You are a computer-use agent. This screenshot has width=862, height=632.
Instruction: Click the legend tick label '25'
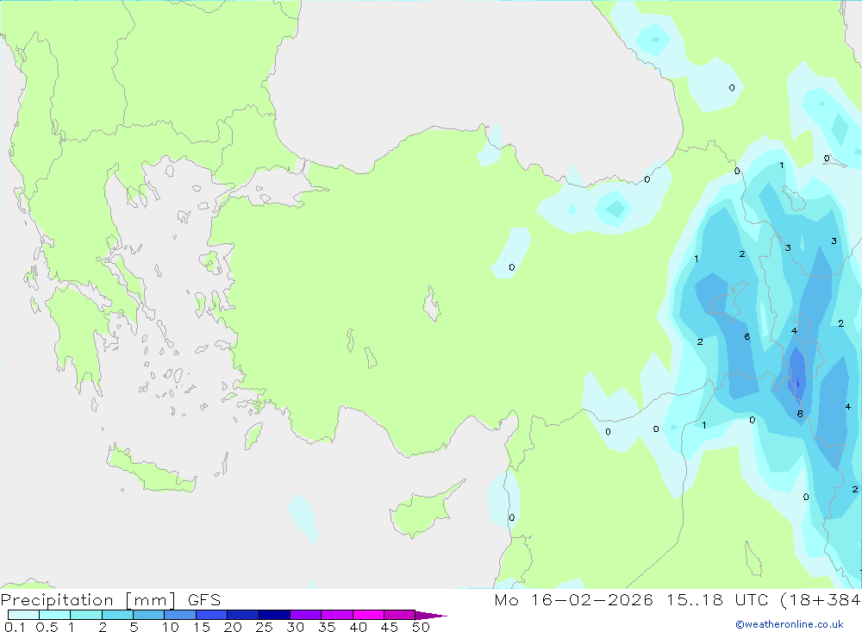coord(265,627)
